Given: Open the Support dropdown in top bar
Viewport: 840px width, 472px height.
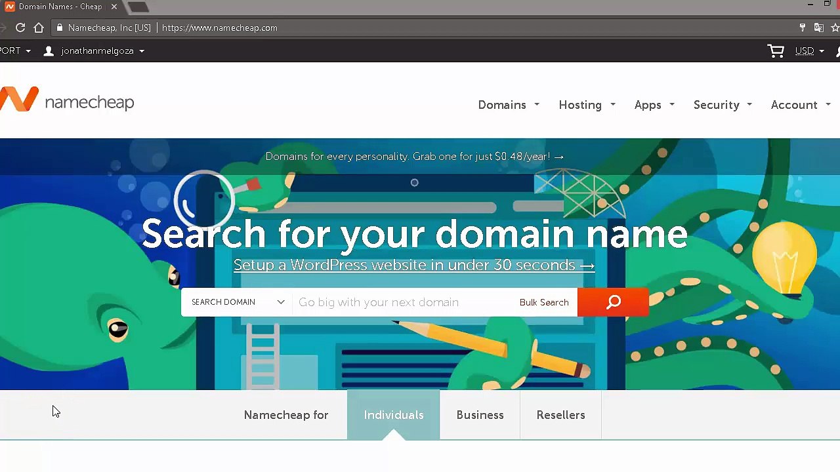Looking at the screenshot, I should click(x=15, y=51).
